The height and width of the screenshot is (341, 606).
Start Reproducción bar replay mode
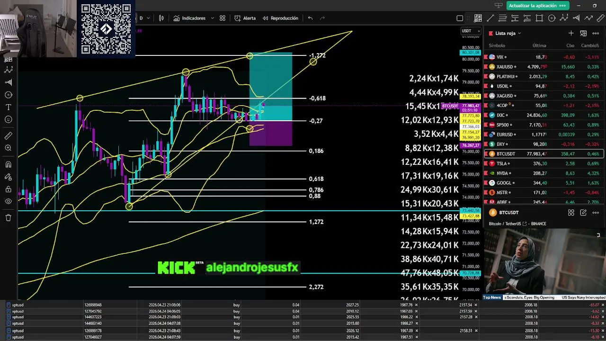(280, 18)
